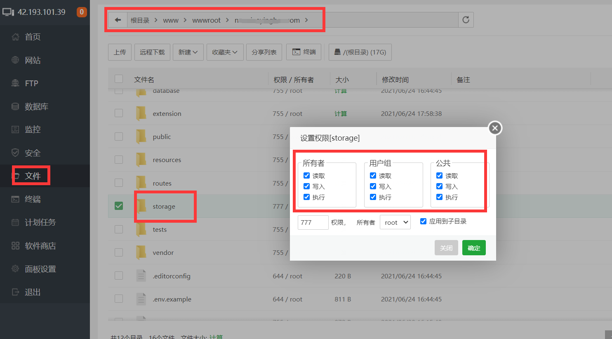Click the logout icon beside 退出
The height and width of the screenshot is (339, 612).
15,292
